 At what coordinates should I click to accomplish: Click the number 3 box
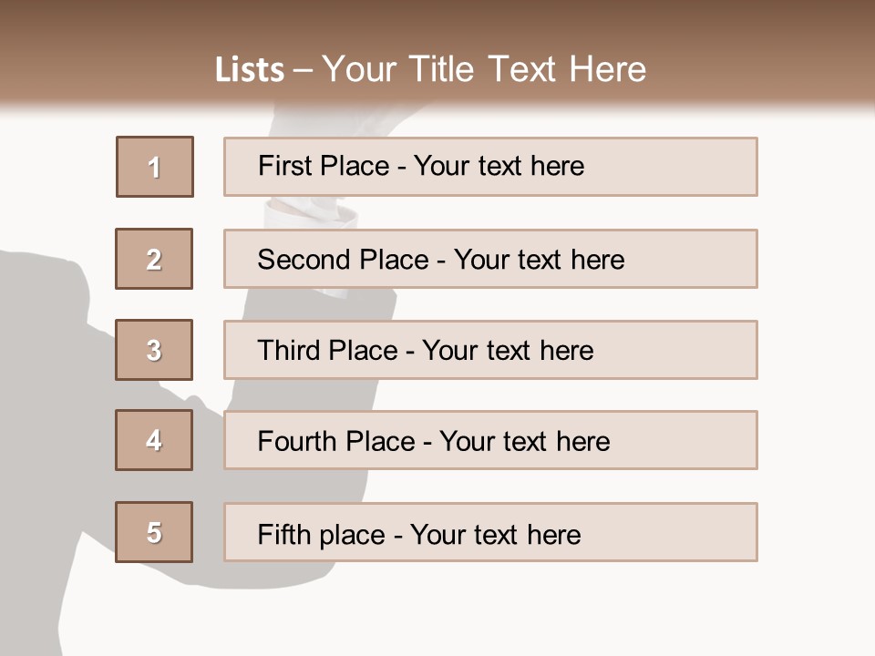coord(154,350)
